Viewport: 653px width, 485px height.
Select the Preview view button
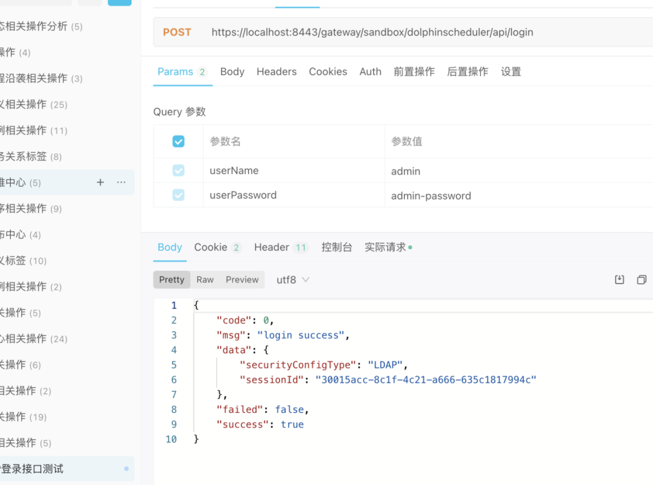(242, 279)
